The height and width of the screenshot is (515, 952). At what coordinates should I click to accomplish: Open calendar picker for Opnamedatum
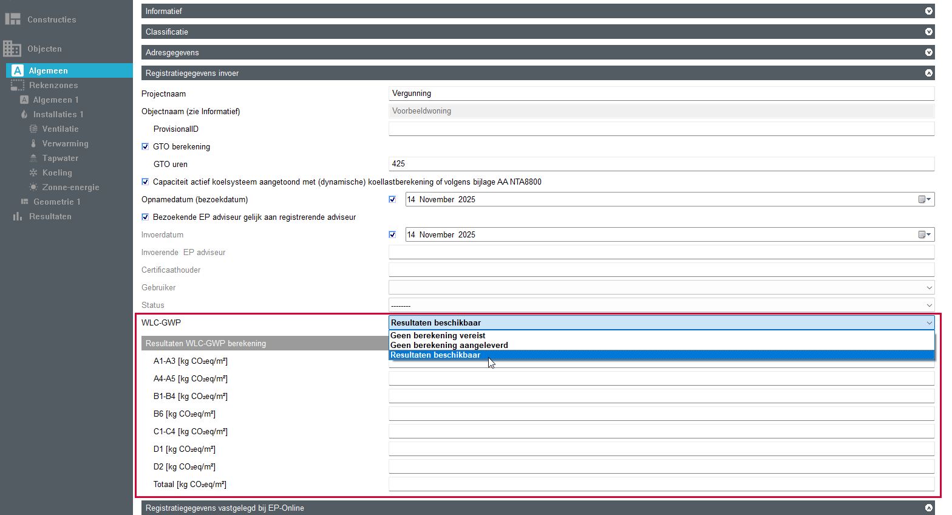point(924,199)
